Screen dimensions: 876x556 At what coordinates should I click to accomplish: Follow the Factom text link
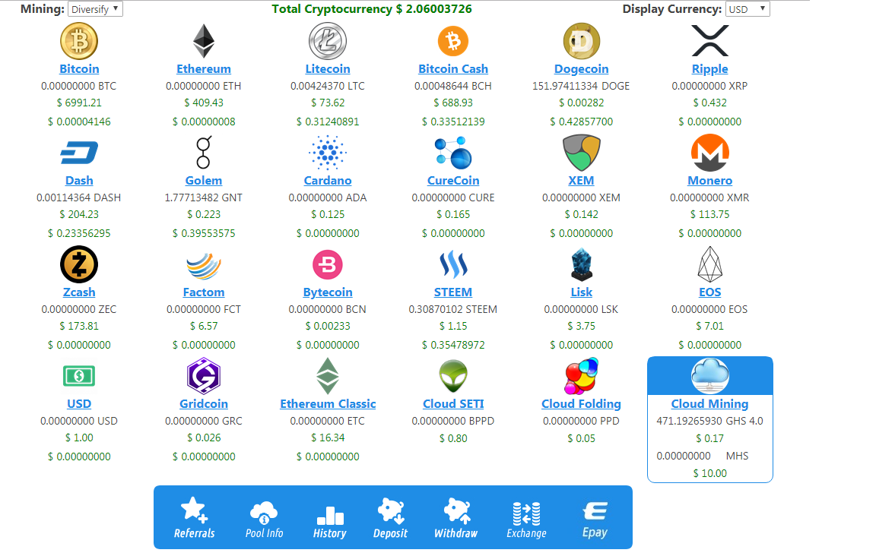(203, 292)
